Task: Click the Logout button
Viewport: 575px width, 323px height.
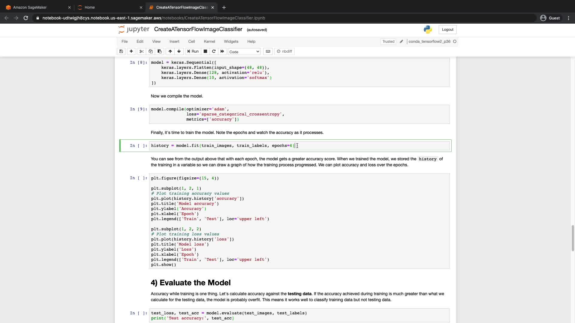Action: click(x=447, y=30)
